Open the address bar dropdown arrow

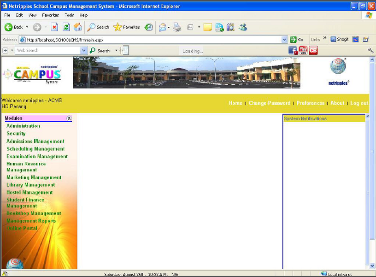coord(284,40)
